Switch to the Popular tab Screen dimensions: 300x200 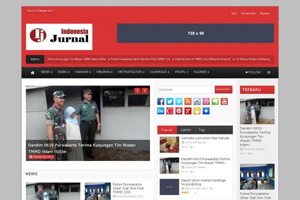tap(167, 130)
